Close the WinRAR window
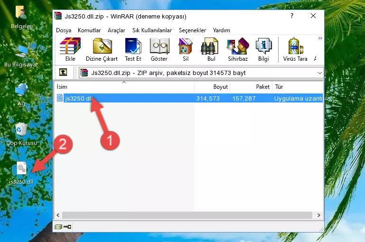Viewport: 365px width, 242px height. click(313, 16)
